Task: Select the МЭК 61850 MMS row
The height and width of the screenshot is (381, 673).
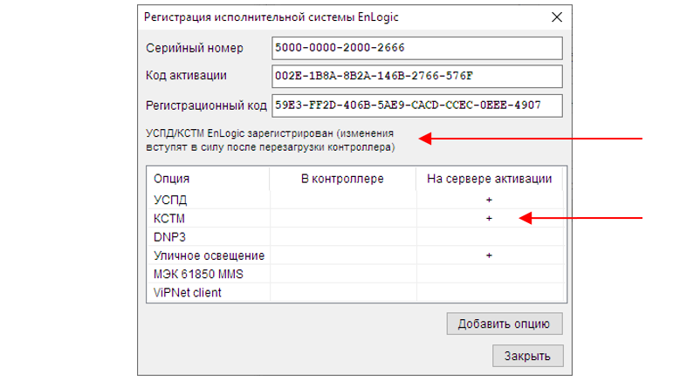Action: click(x=356, y=274)
